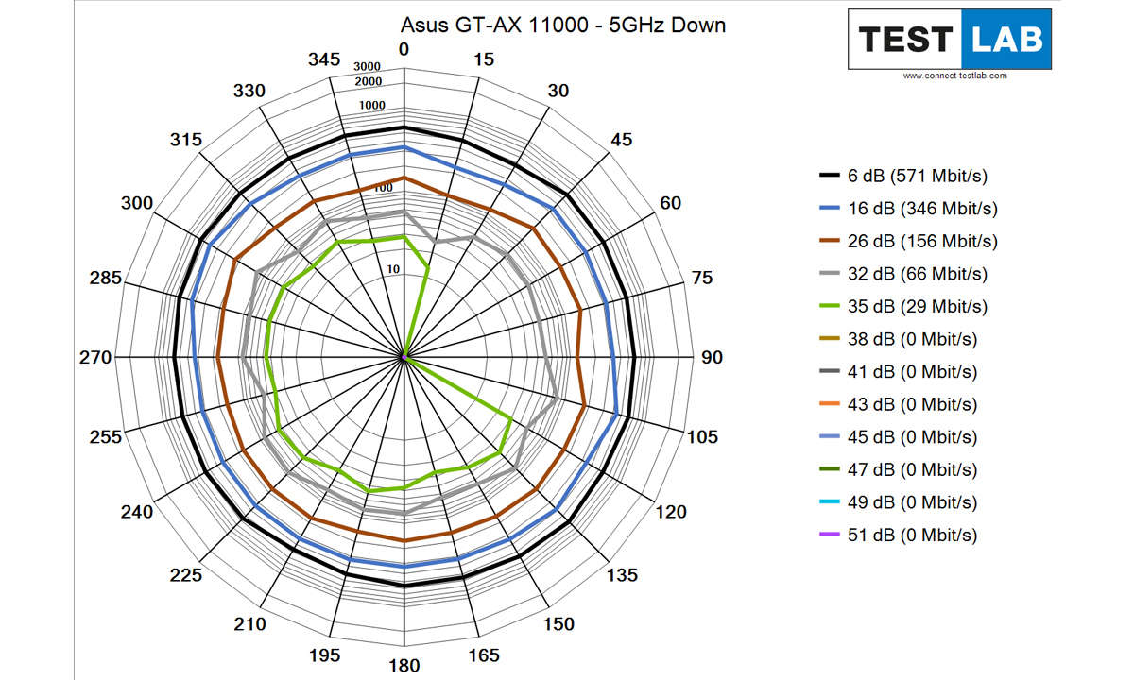Select the 47 dB (0 Mbit/s) legend entry
1134x680 pixels.
[898, 469]
